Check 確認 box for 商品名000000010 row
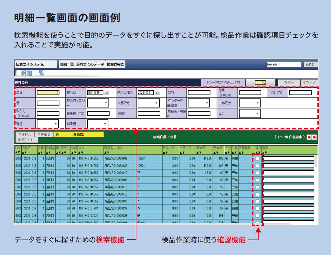Screen dimensions: 331x255 coord(258,187)
